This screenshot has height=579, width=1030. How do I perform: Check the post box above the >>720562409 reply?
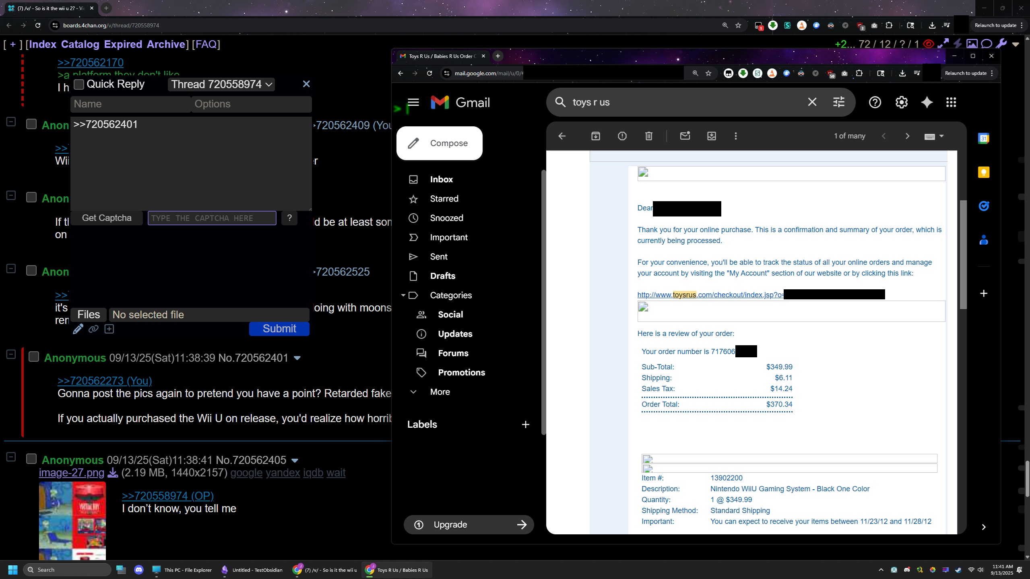(x=31, y=124)
